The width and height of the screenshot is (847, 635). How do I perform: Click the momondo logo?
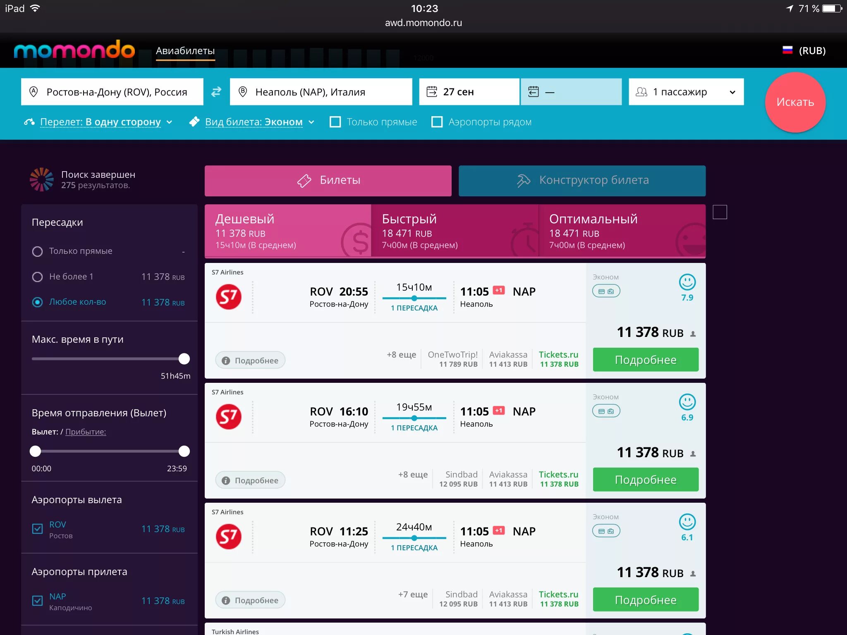[x=74, y=50]
